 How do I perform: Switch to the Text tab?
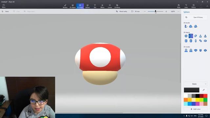tap(95, 6)
